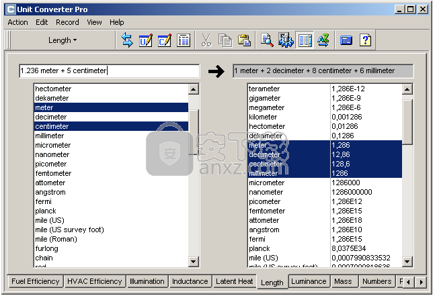Click the edit units 'U' toolbar icon

[x=146, y=40]
